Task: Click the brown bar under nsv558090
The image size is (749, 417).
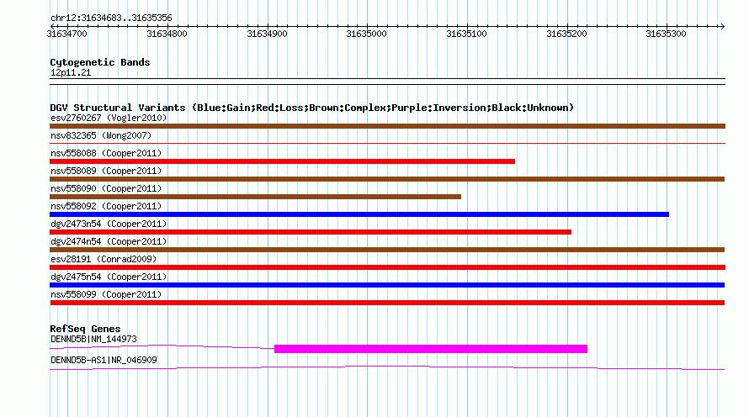Action: point(255,197)
